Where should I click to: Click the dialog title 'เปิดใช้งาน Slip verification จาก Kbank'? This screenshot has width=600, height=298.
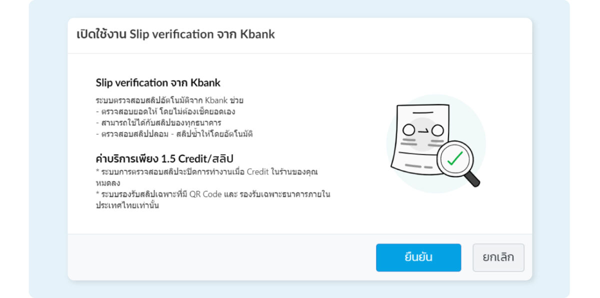click(175, 34)
